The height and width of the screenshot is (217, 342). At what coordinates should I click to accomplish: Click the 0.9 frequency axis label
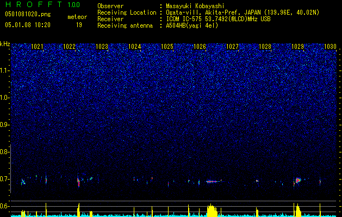coord(5,125)
